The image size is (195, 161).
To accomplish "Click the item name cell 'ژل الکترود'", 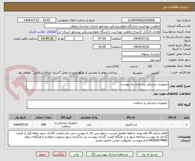I will click(x=131, y=124).
